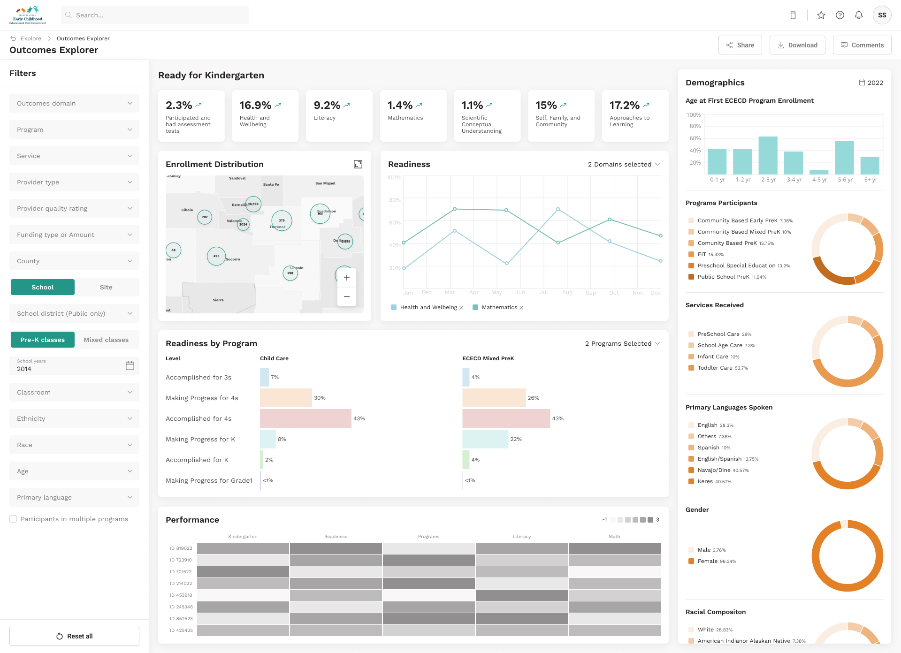Select Pre-K classes toggle
This screenshot has width=901, height=653.
point(43,340)
